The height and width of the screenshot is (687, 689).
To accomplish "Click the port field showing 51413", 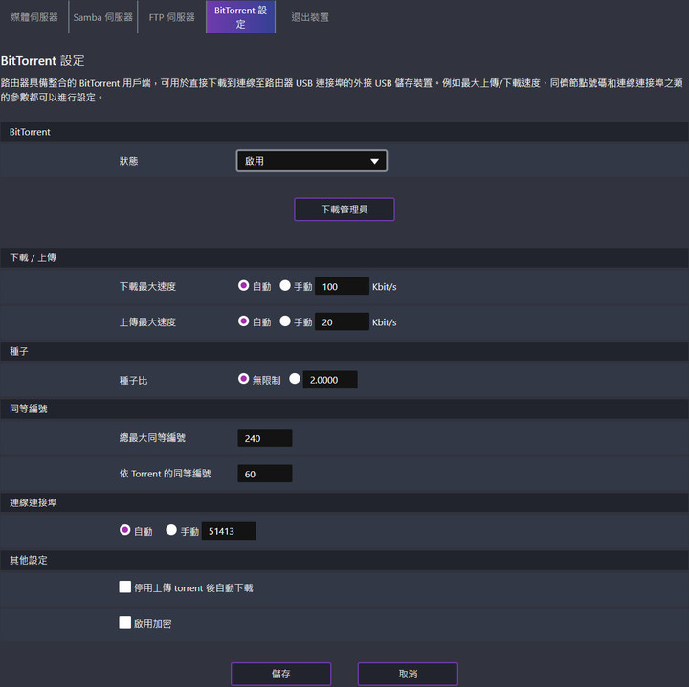I will click(229, 531).
